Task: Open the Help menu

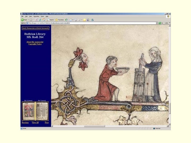Action: pyautogui.click(x=47, y=16)
